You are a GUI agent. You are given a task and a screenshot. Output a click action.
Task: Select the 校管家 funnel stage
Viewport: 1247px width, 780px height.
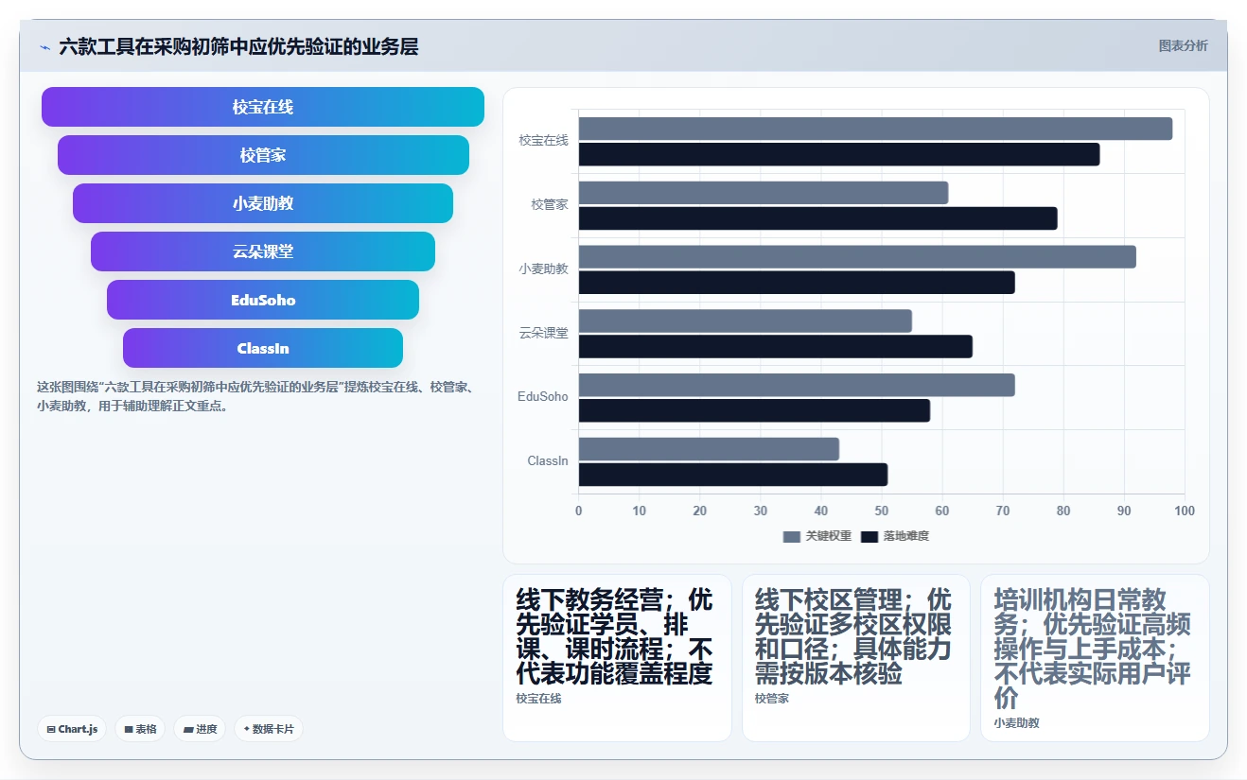point(263,155)
